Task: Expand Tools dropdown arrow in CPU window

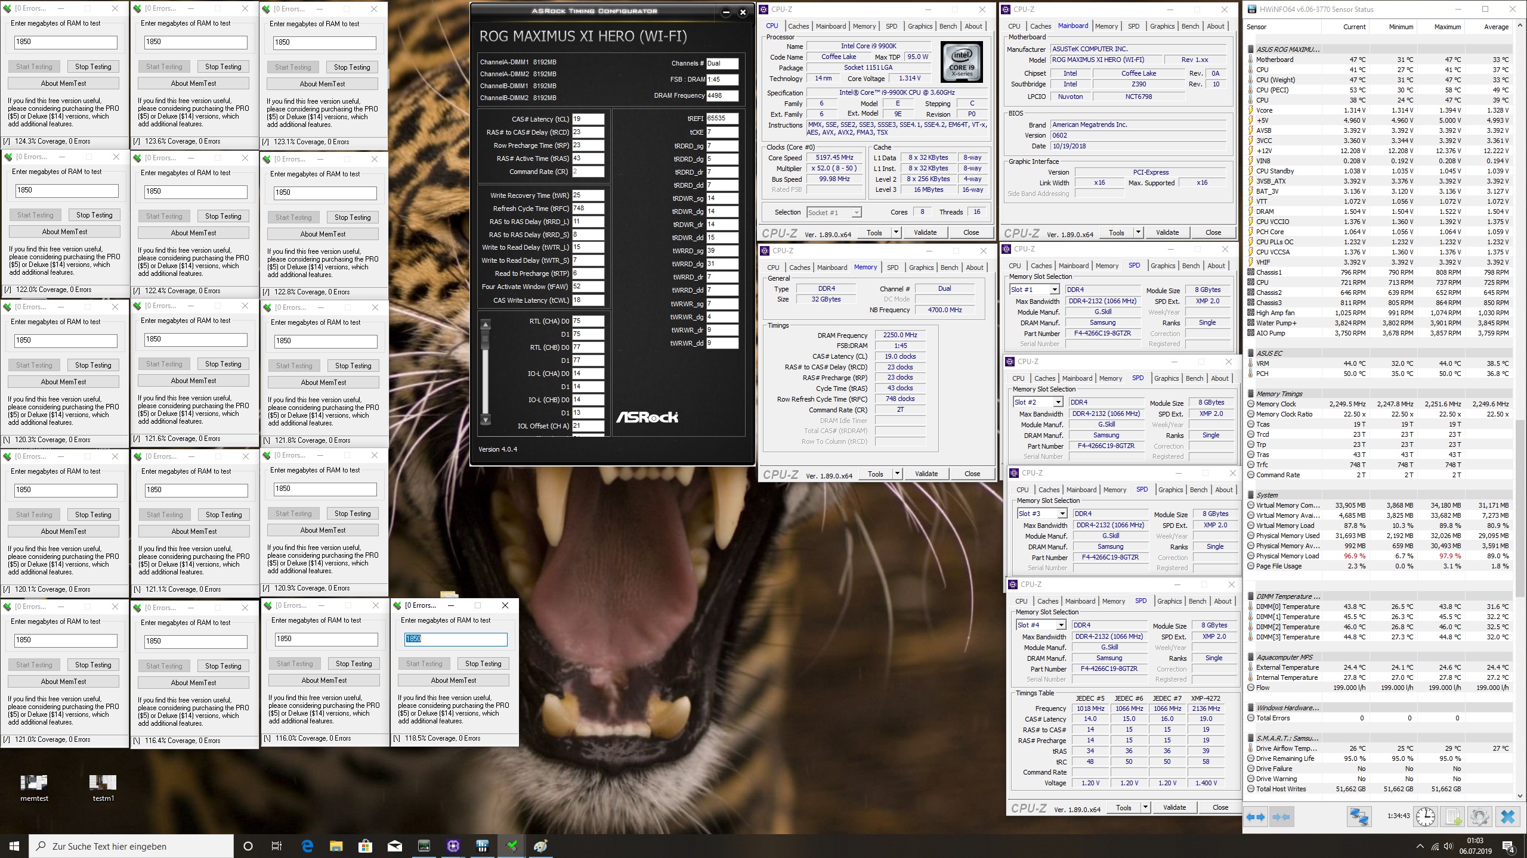Action: pyautogui.click(x=896, y=232)
